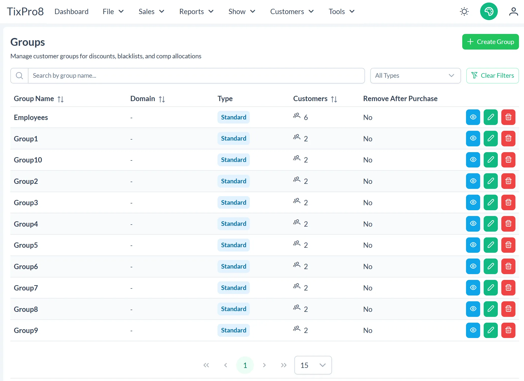Go to Dashboard
This screenshot has width=524, height=381.
coord(71,12)
